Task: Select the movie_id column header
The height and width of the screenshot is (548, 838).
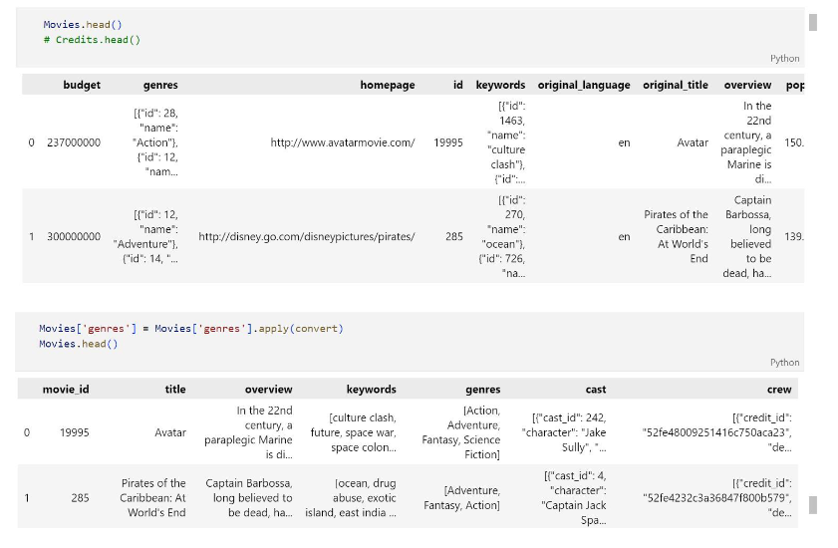Action: 66,390
